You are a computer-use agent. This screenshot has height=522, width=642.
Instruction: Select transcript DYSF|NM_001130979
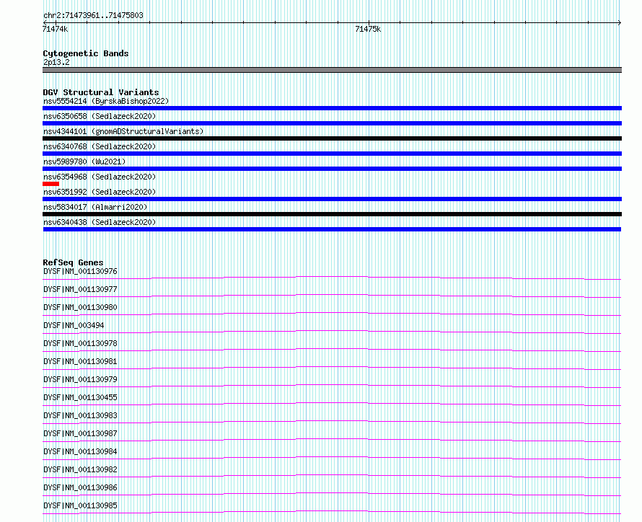[x=80, y=379]
